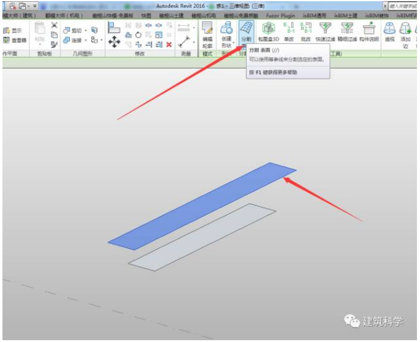Expand the 粘贴 paste dropdown arrow
The width and height of the screenshot is (420, 342).
(40, 45)
